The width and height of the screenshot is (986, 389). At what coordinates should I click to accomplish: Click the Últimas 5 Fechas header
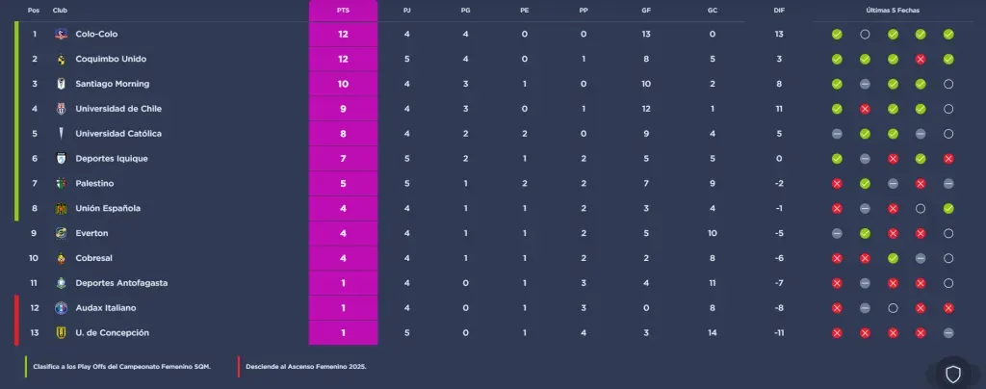coord(893,11)
